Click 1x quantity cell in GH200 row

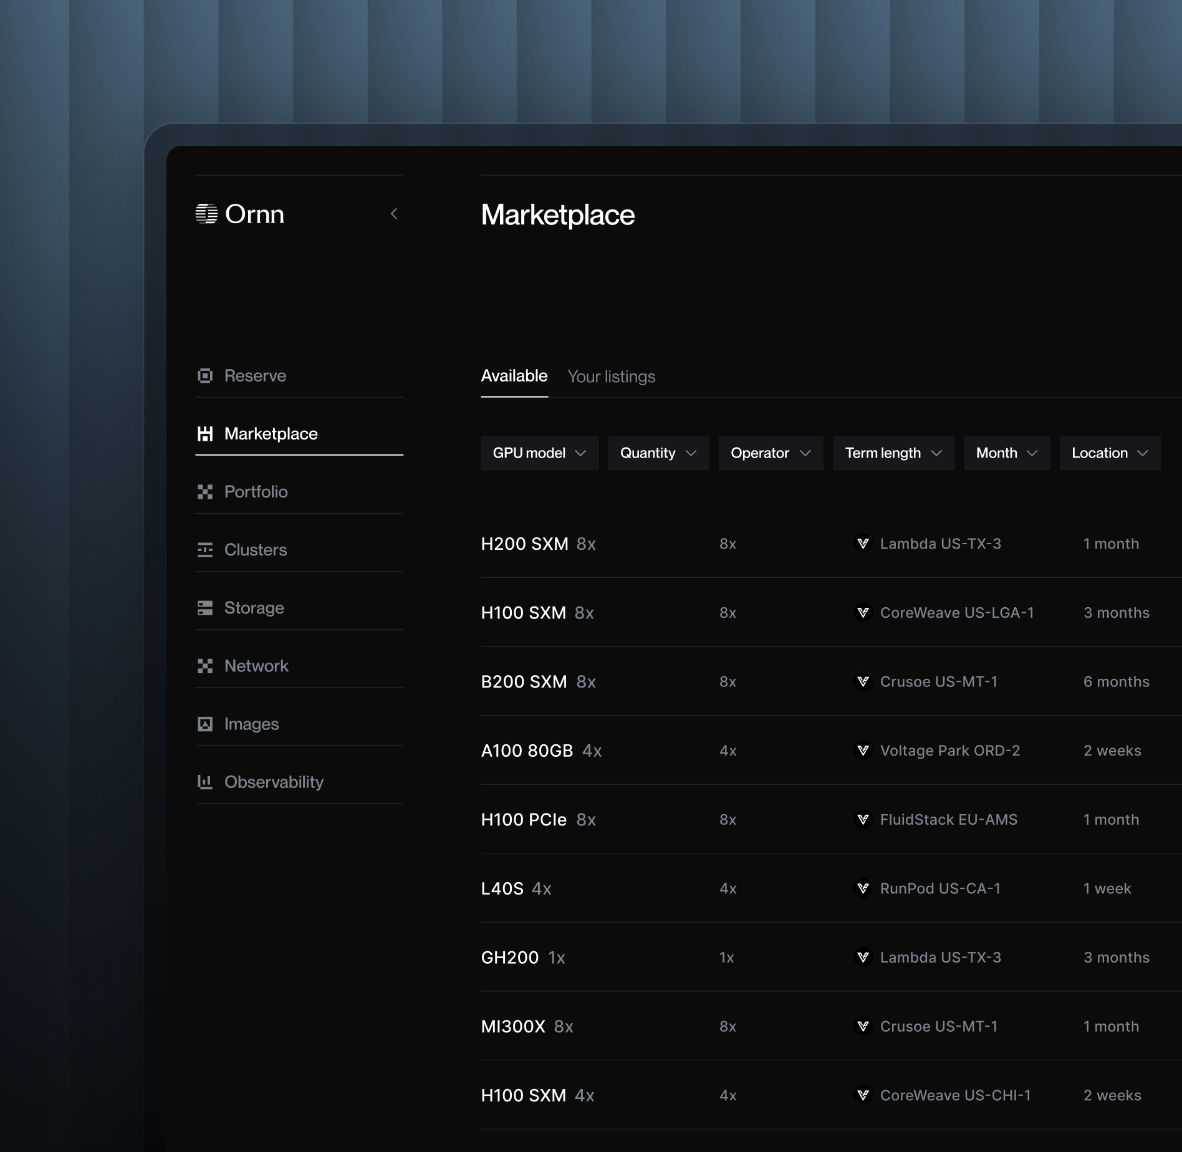[x=727, y=957]
